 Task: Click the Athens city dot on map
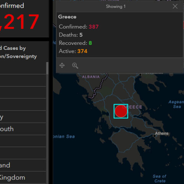click(154, 136)
